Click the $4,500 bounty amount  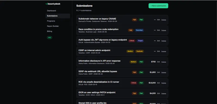[x=153, y=93]
